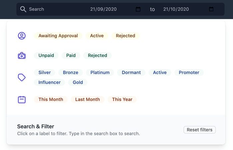Open the end date calendar picker icon
233x150 pixels.
(x=211, y=9)
